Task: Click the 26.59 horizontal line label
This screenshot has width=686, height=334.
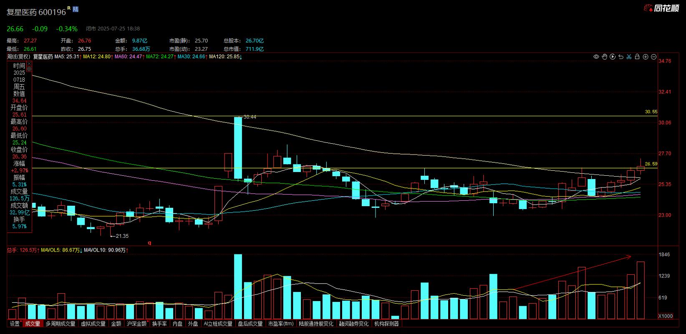Action: click(651, 164)
